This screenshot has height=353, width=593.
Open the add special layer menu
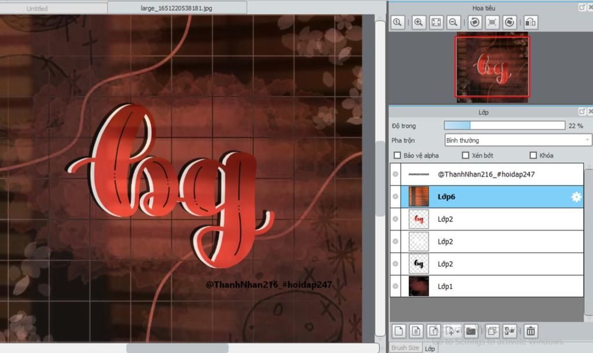(x=452, y=331)
